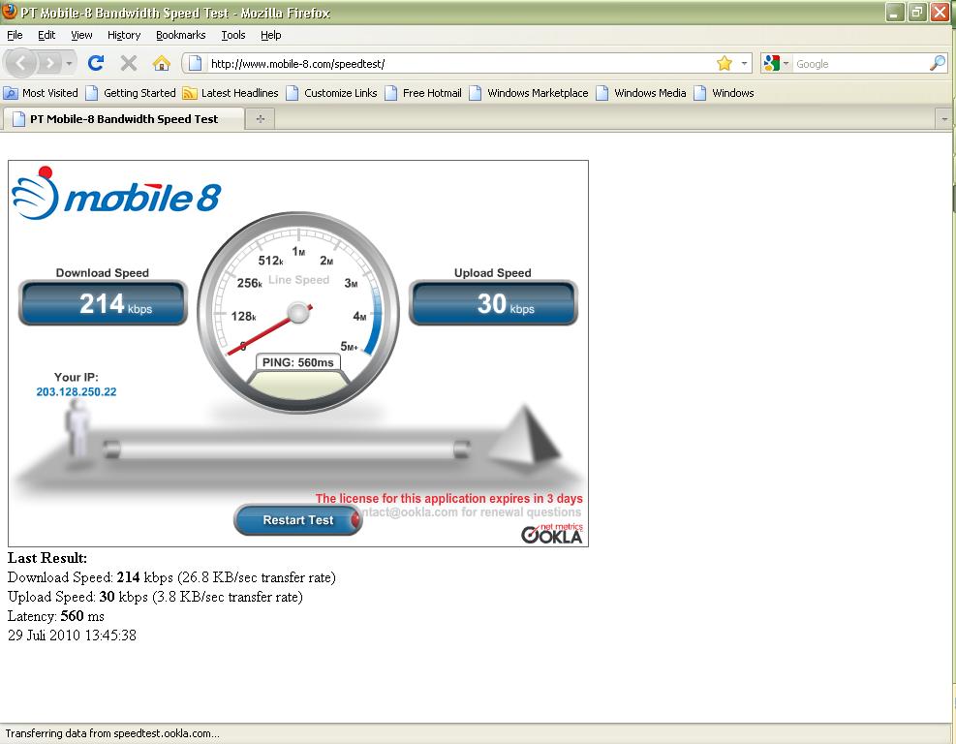Click the IP address 203.128.250.22
956x744 pixels.
77,391
